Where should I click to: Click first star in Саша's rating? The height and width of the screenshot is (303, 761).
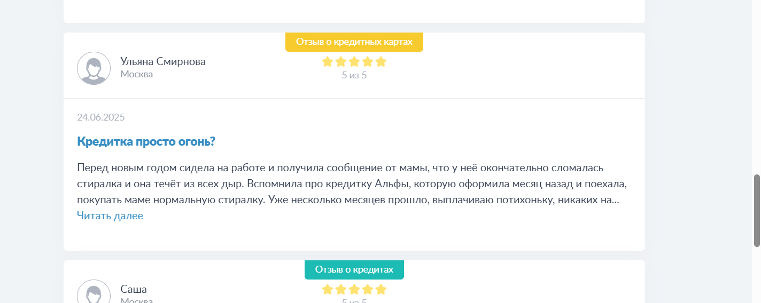(x=328, y=290)
